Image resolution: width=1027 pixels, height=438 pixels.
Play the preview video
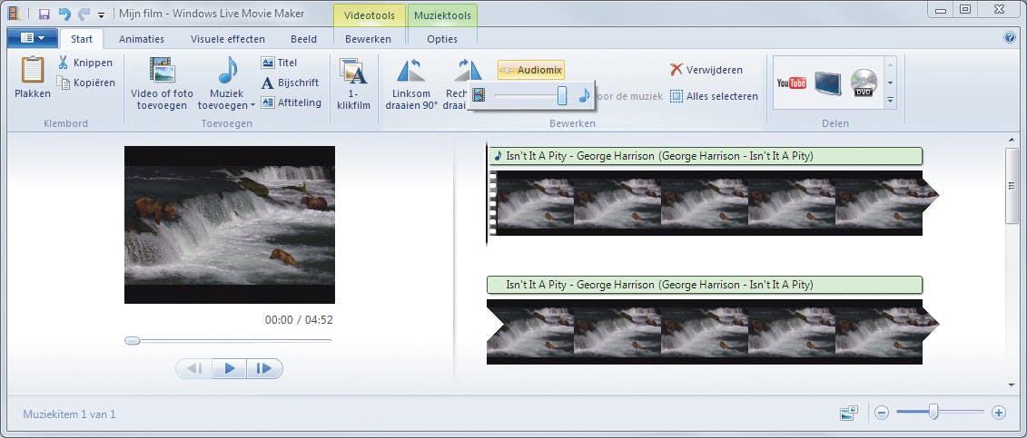(x=229, y=369)
